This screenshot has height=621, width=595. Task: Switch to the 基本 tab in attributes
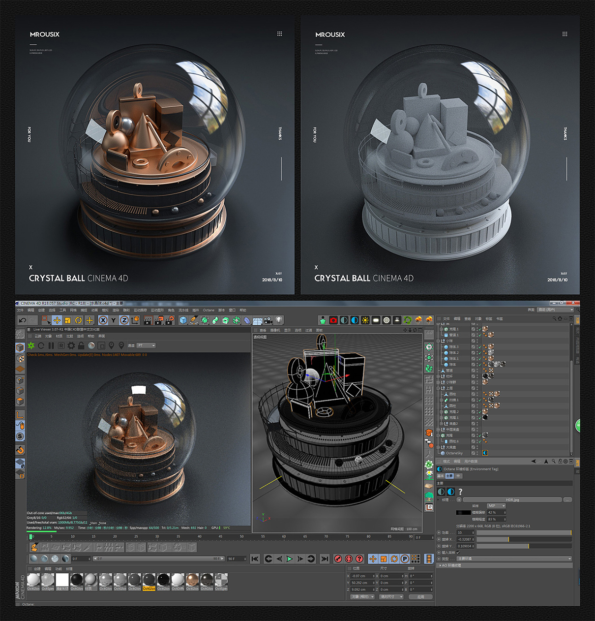(441, 476)
